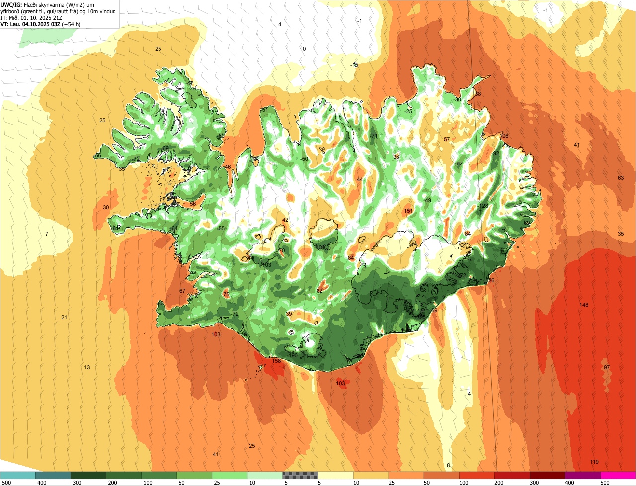This screenshot has height=486, width=636.
Task: Select the orange 50 to 100 legend swatch
Action: pyautogui.click(x=441, y=475)
